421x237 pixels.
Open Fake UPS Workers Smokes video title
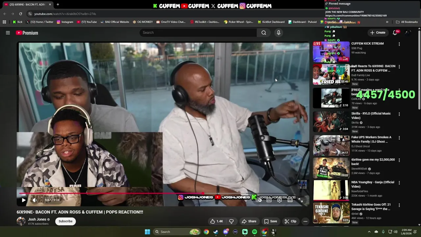point(371,139)
